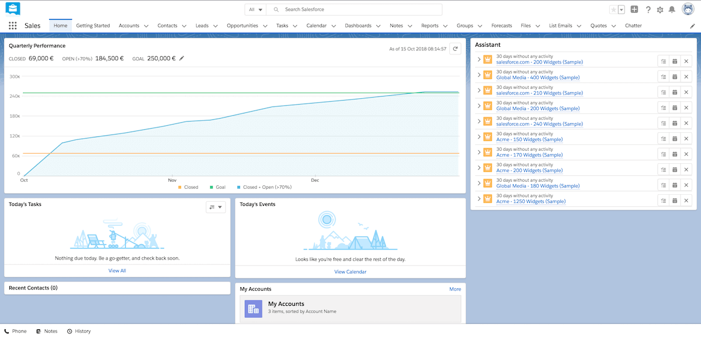Dismiss Acme - 1250 Widgets recommendation
This screenshot has height=338, width=701.
pos(686,199)
